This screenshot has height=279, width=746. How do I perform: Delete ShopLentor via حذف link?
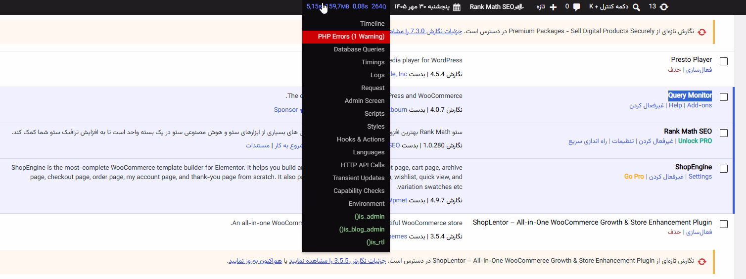674,232
